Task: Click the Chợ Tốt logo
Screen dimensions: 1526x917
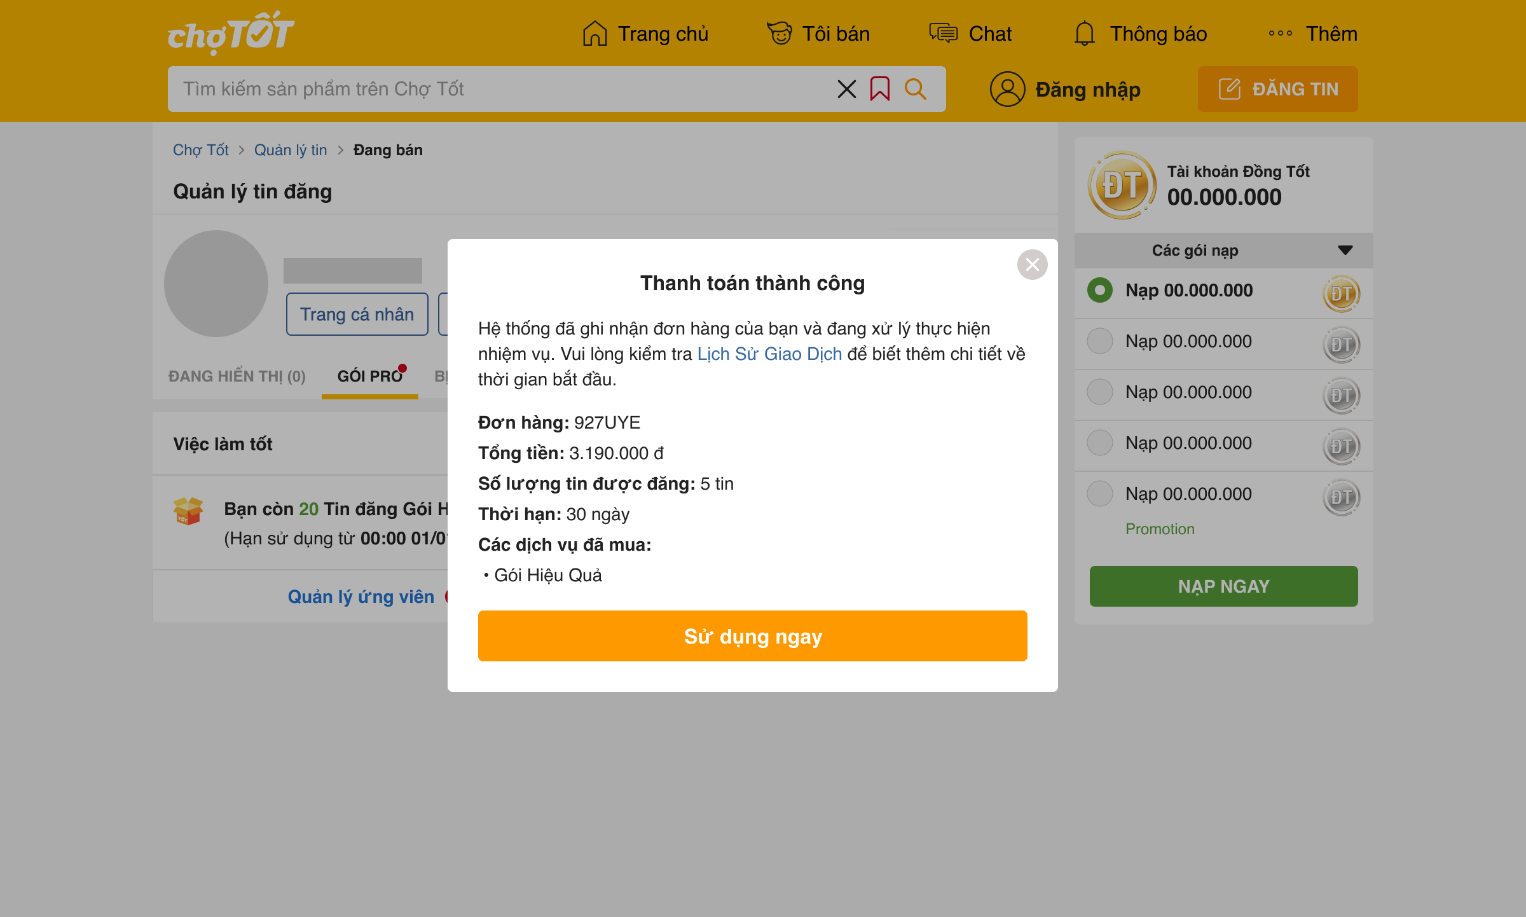Action: [x=230, y=33]
